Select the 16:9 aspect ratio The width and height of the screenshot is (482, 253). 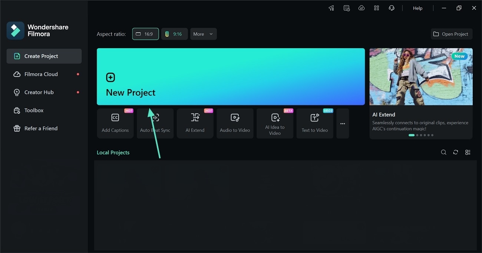145,34
